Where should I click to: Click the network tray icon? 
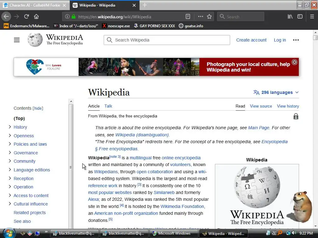pyautogui.click(x=288, y=233)
